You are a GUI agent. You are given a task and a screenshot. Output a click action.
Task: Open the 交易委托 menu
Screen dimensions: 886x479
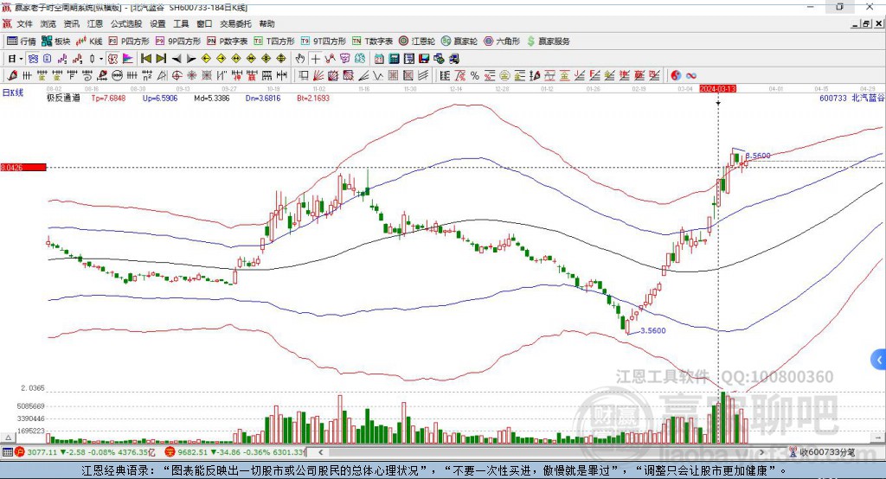[x=235, y=23]
